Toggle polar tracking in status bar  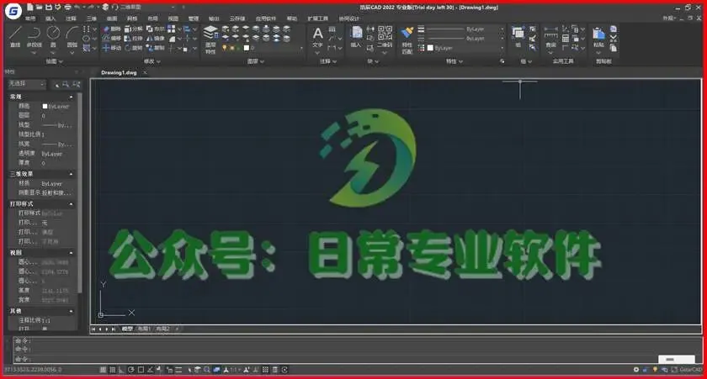pyautogui.click(x=130, y=370)
